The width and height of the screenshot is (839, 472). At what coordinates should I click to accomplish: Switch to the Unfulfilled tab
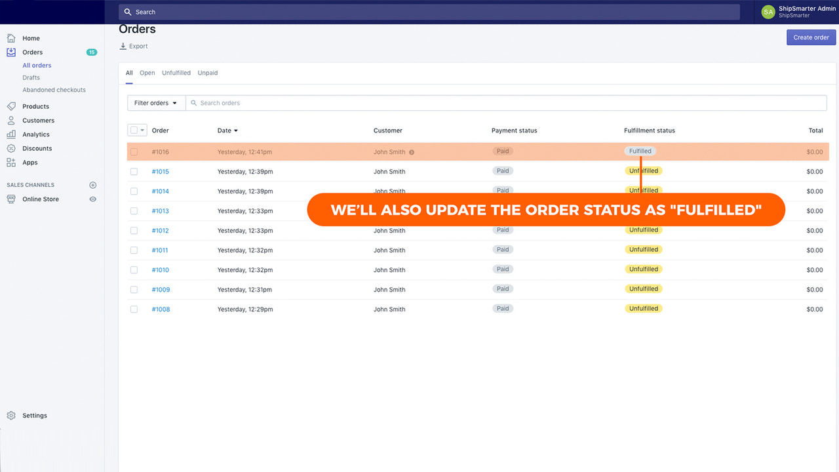click(176, 72)
